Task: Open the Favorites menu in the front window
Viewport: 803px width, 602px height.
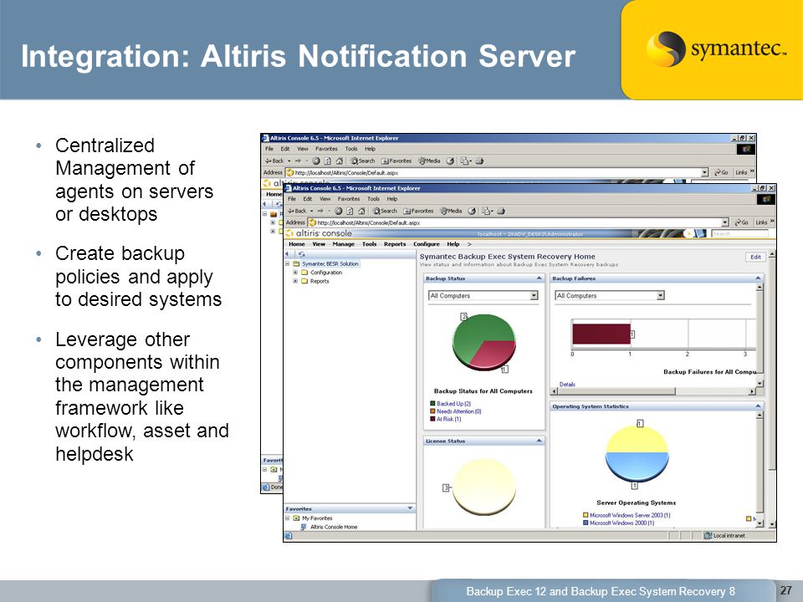Action: [x=349, y=199]
